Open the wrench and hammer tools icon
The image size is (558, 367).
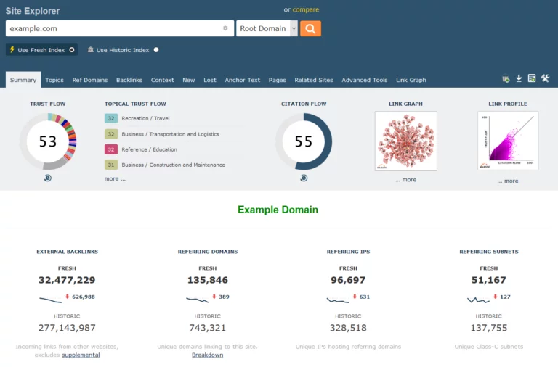click(x=545, y=78)
